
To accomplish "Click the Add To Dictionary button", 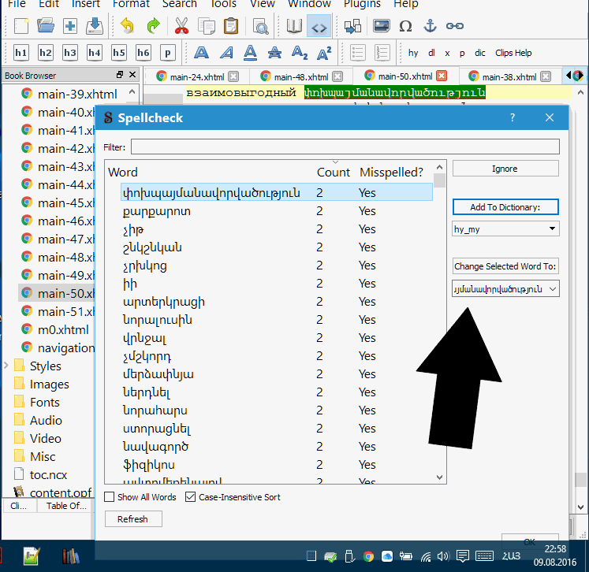I will point(505,207).
